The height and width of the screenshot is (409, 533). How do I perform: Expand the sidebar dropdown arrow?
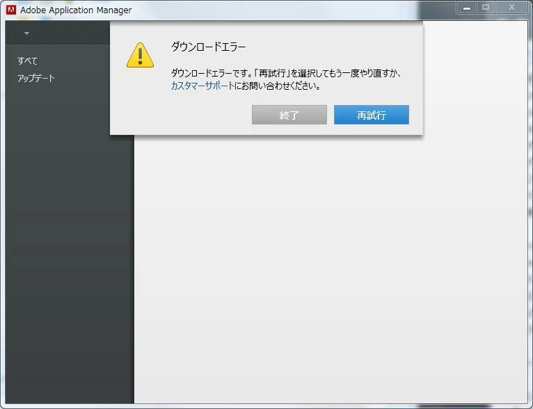26,33
